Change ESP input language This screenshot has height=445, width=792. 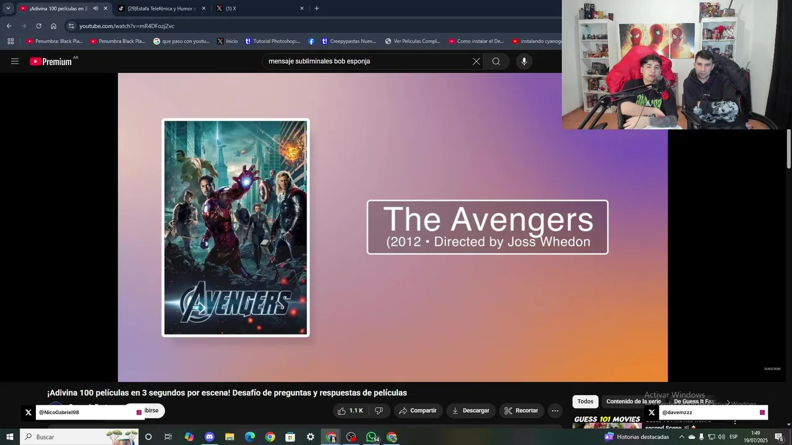[x=734, y=437]
